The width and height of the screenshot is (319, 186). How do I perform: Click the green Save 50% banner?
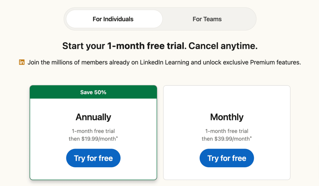click(93, 92)
